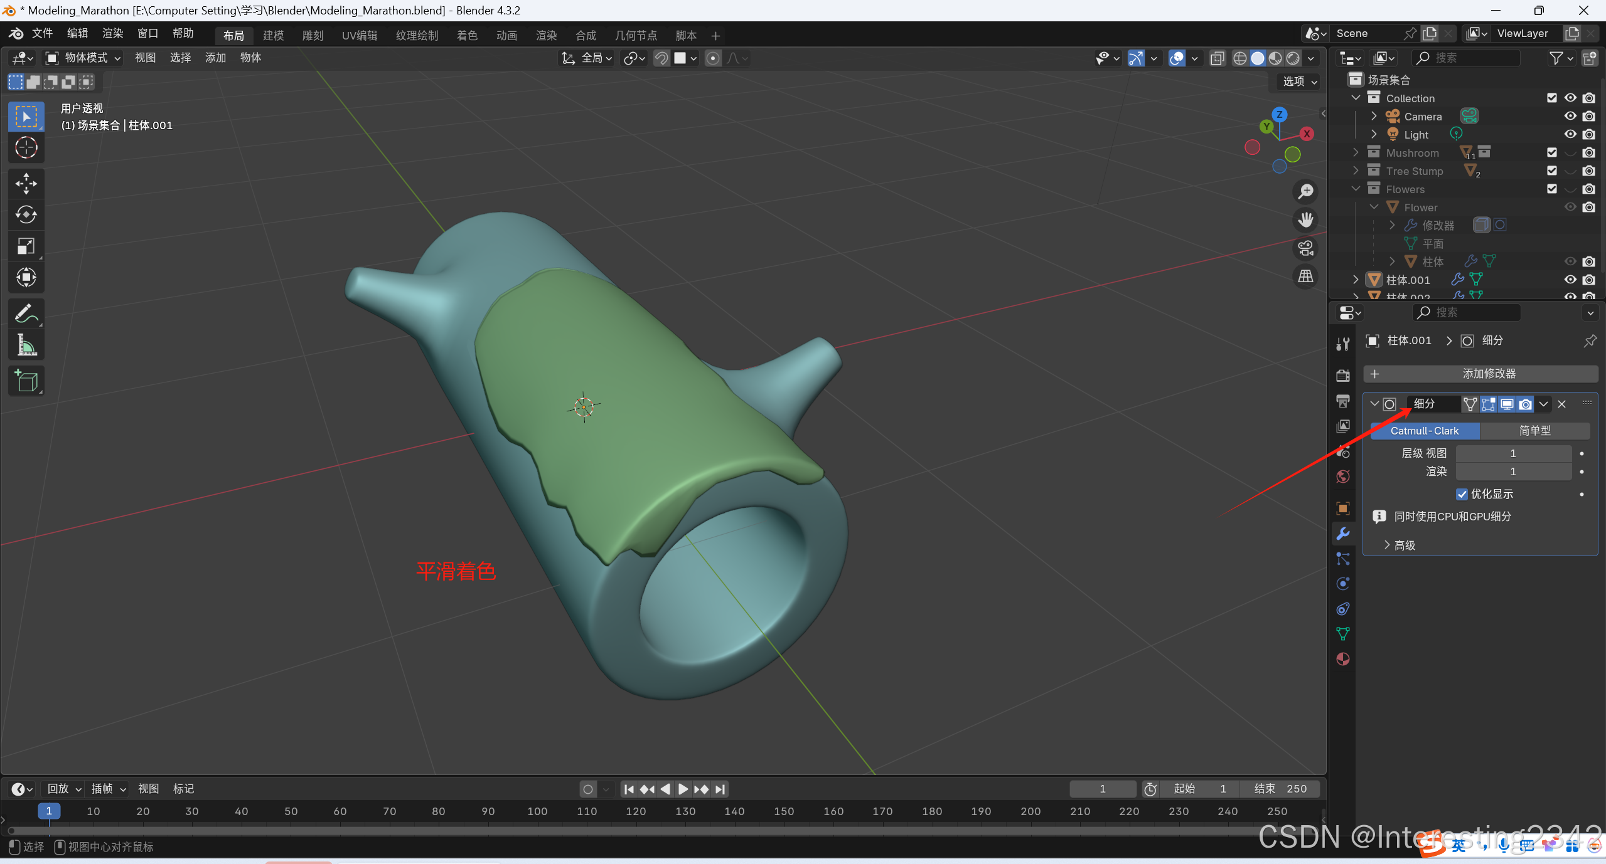Uncheck the Mushroom collection checkbox
1606x864 pixels.
[x=1552, y=152]
